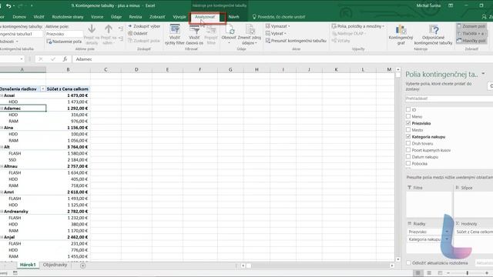Click the cancel X in formula bar
The height and width of the screenshot is (277, 493).
tap(41, 59)
